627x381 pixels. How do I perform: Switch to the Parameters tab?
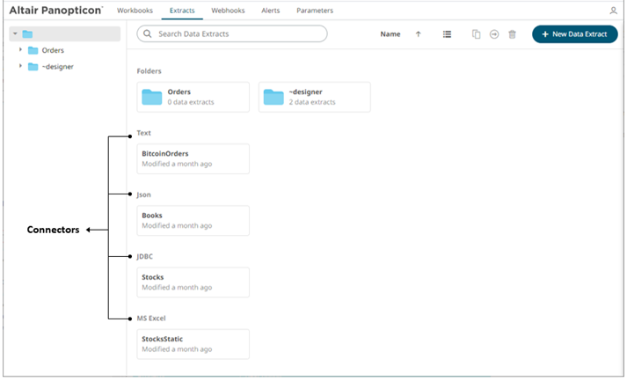(x=315, y=11)
